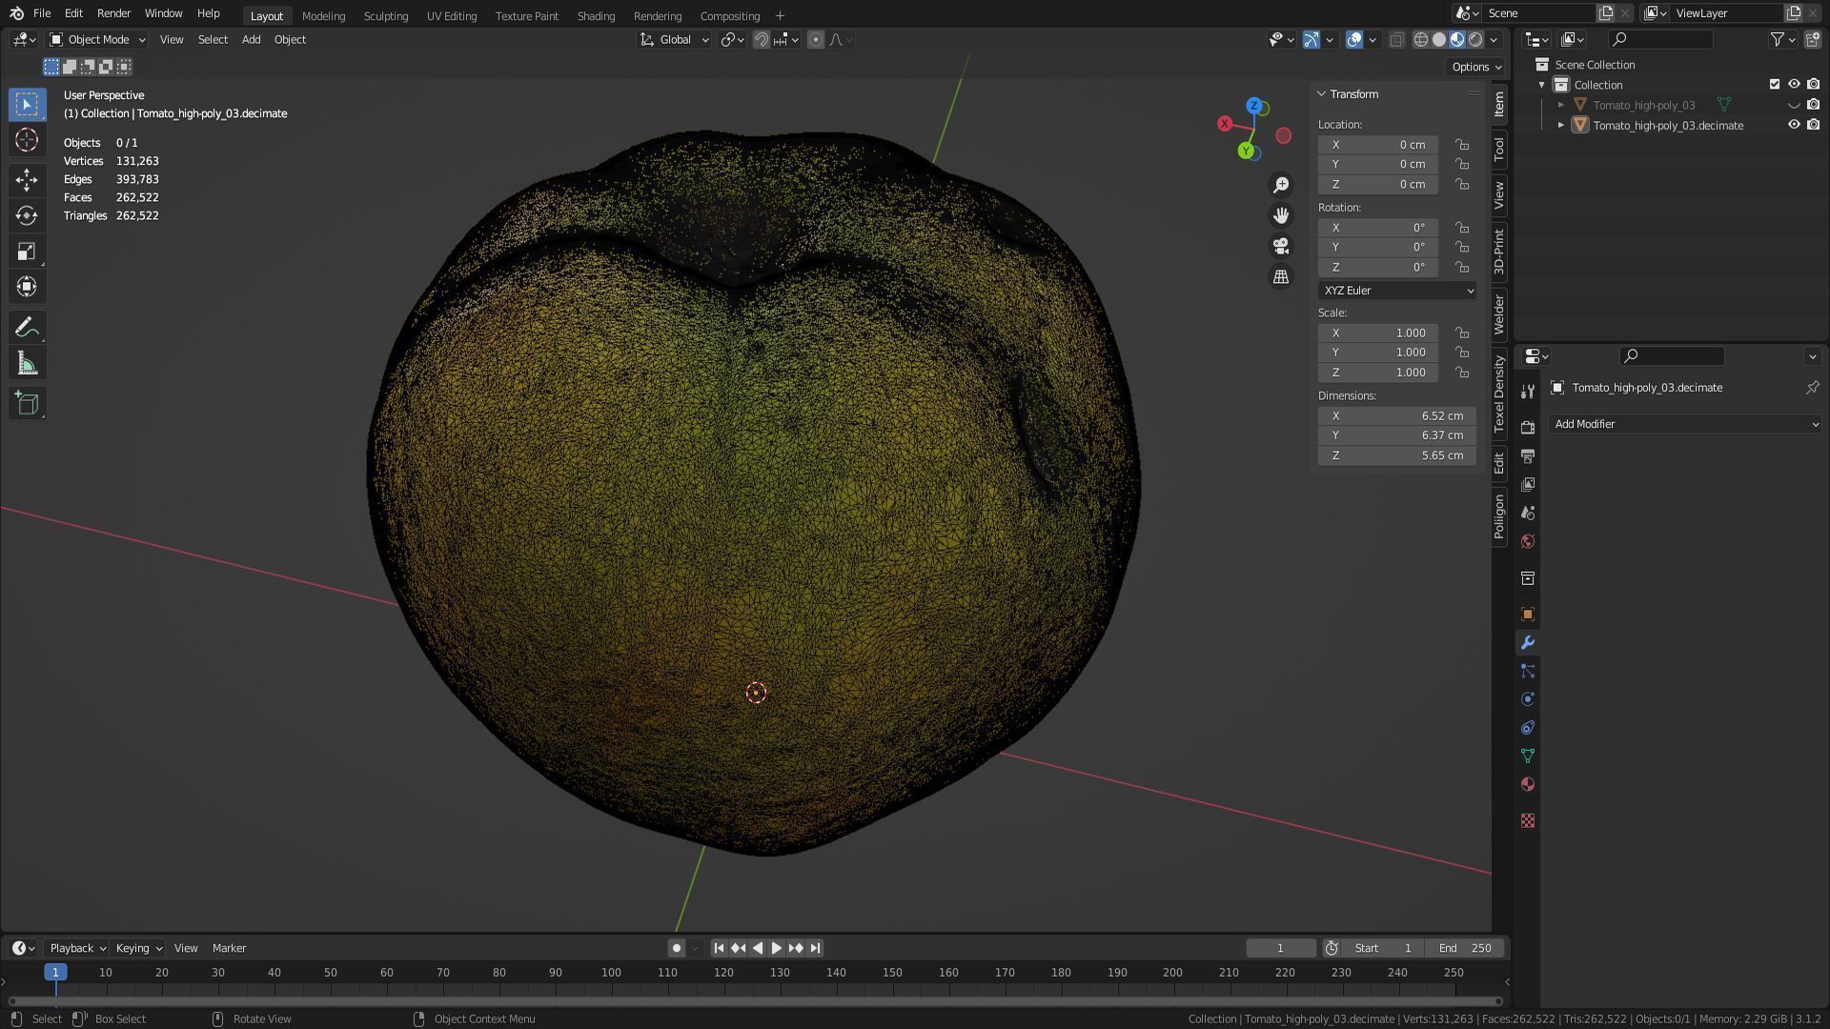
Task: Toggle render camera for Tomato_high-poly_03.decimate
Action: (x=1813, y=125)
